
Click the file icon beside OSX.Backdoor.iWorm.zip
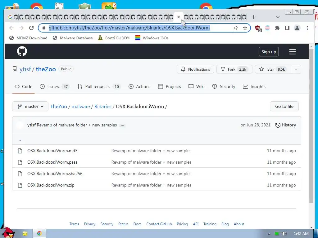point(20,185)
